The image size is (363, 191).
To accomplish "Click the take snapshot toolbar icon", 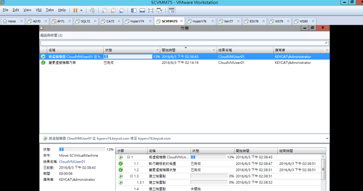I will pyautogui.click(x=105, y=10).
